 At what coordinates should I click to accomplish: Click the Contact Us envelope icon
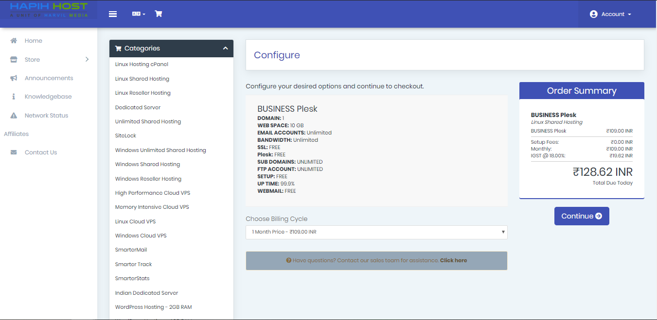pyautogui.click(x=14, y=152)
